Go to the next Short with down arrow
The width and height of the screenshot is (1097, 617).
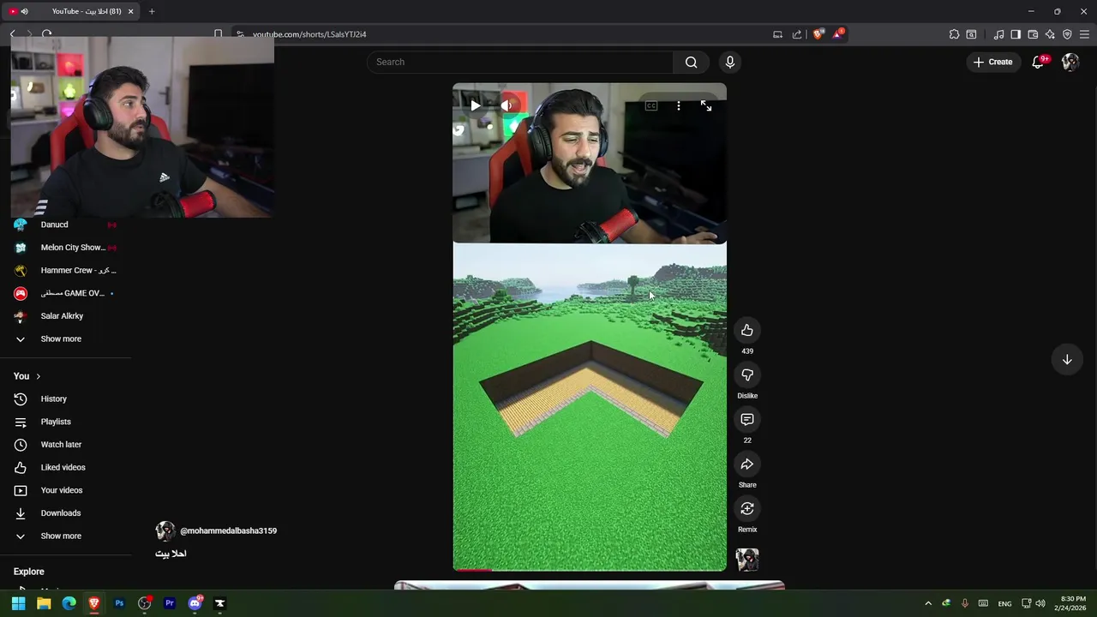click(1067, 360)
